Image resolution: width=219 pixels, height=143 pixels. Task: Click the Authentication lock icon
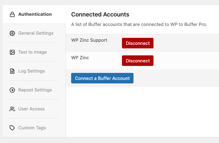coord(12,14)
